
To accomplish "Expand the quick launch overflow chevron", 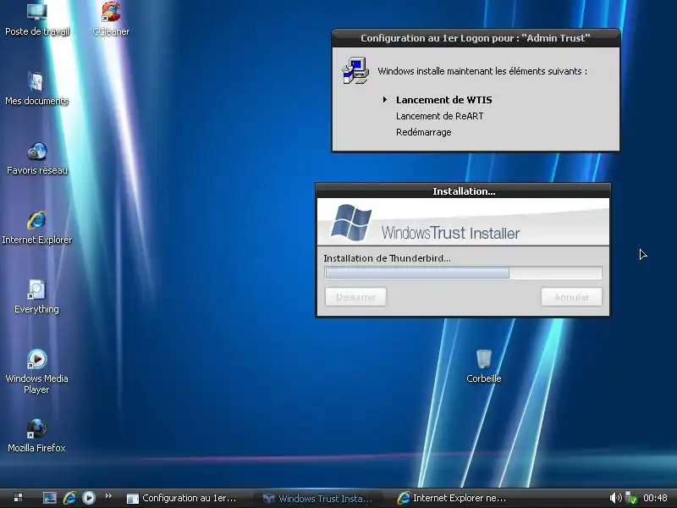I will coord(108,496).
